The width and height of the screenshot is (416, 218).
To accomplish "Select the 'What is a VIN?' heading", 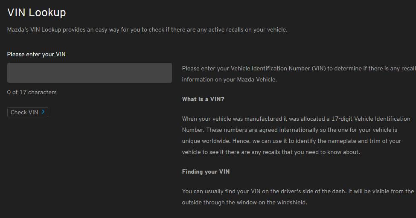I will tap(203, 99).
